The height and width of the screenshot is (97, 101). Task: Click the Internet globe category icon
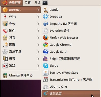pyautogui.click(x=5, y=10)
